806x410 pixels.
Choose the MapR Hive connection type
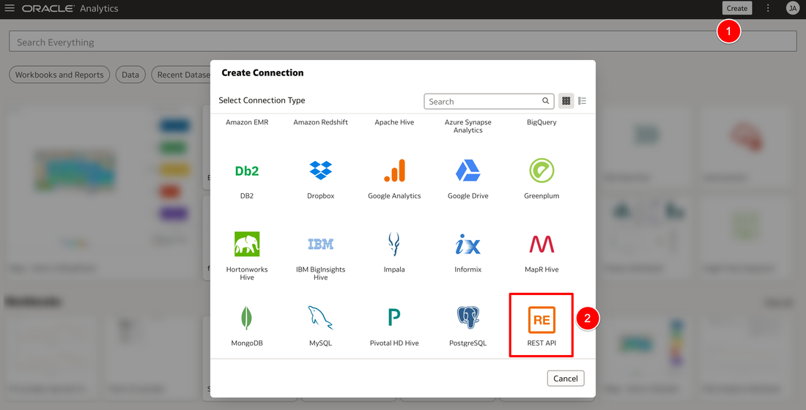click(x=541, y=252)
